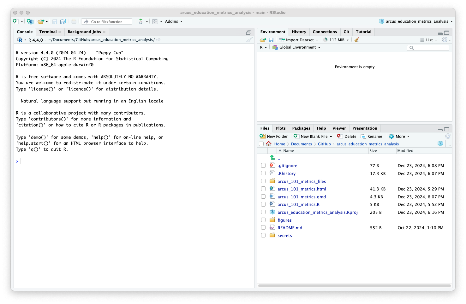Tick the checkbox for the secrets folder

tap(263, 235)
